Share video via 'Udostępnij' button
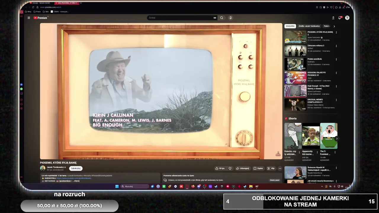This screenshot has width=379, height=213. pos(243,168)
